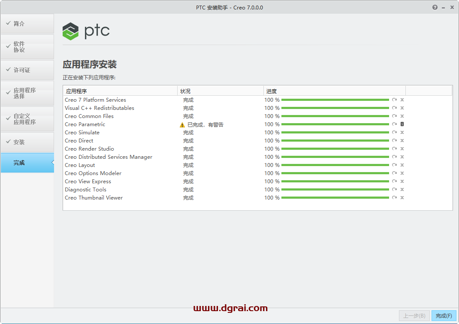Click cancel X for Creo 7 Platform Services
459x324 pixels.
click(402, 100)
